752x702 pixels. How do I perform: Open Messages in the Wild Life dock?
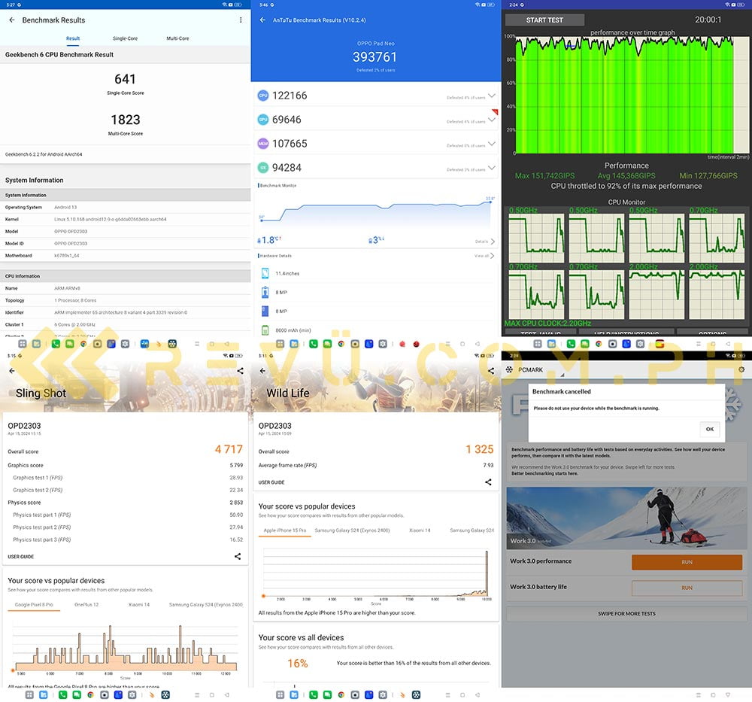point(327,694)
